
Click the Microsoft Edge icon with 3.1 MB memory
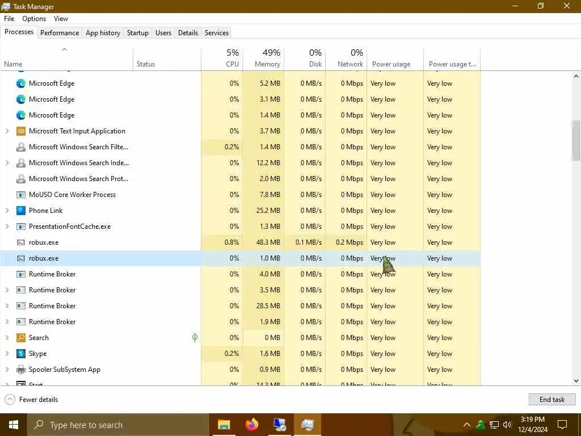(21, 99)
